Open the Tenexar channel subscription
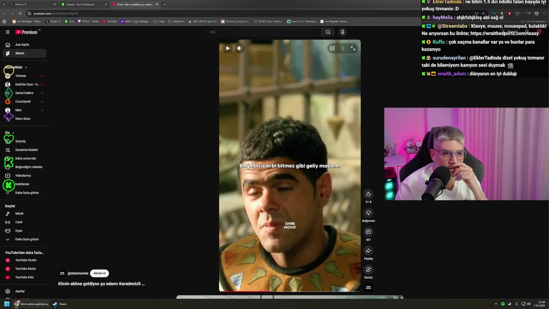This screenshot has width=549, height=309. (24, 76)
